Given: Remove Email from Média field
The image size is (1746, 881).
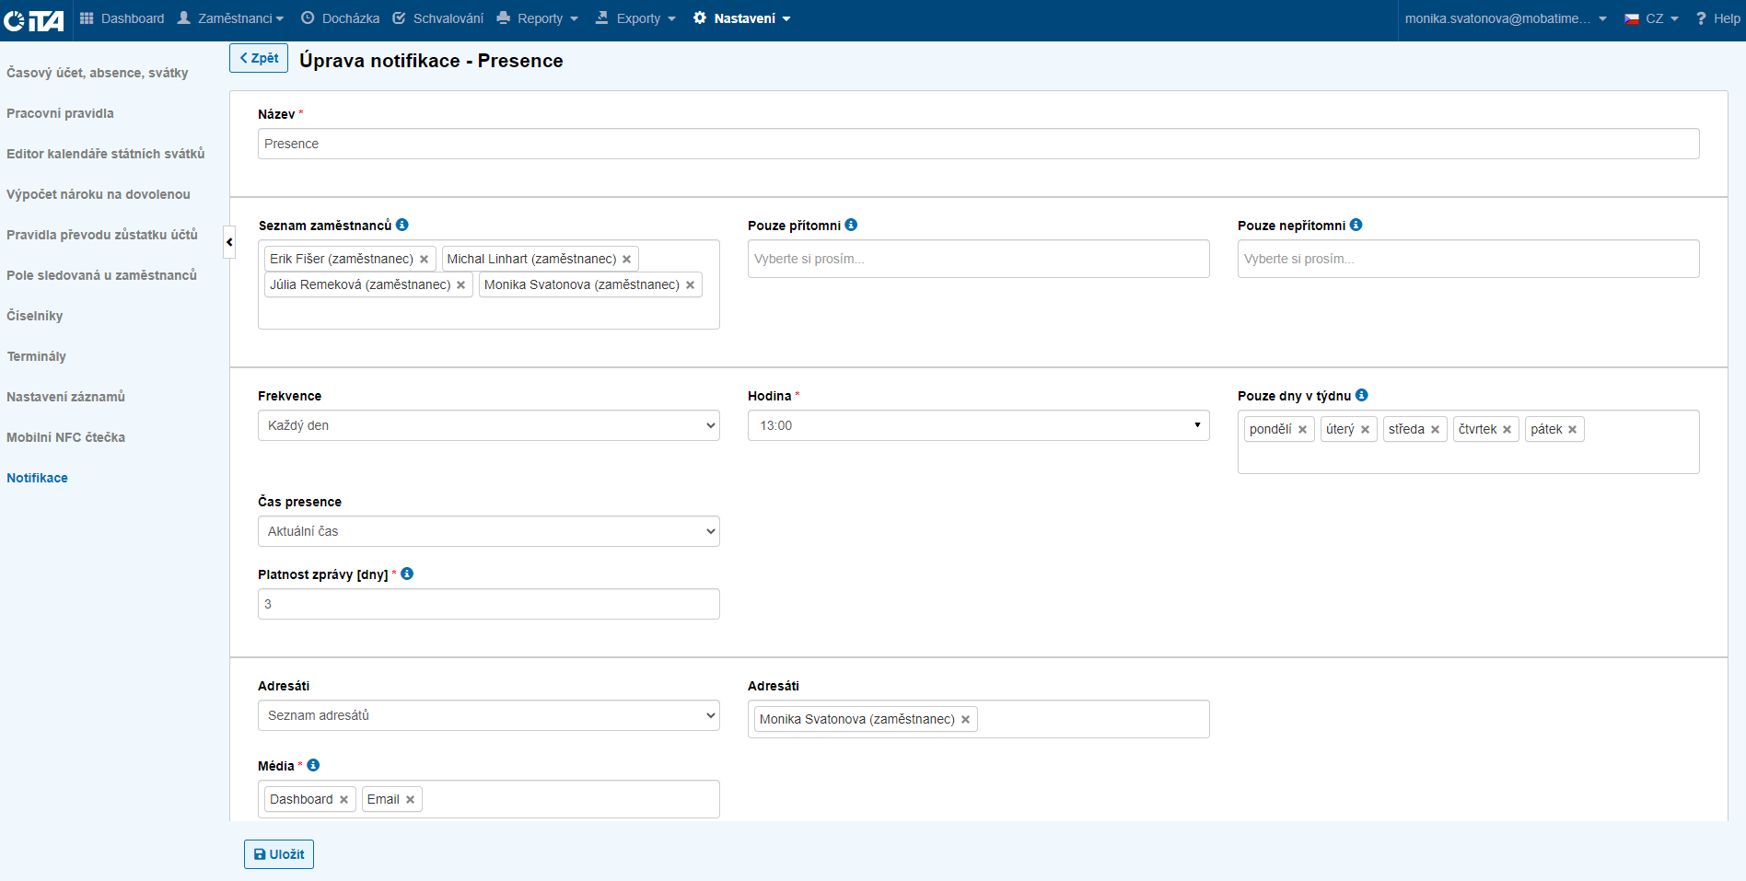Looking at the screenshot, I should [410, 800].
